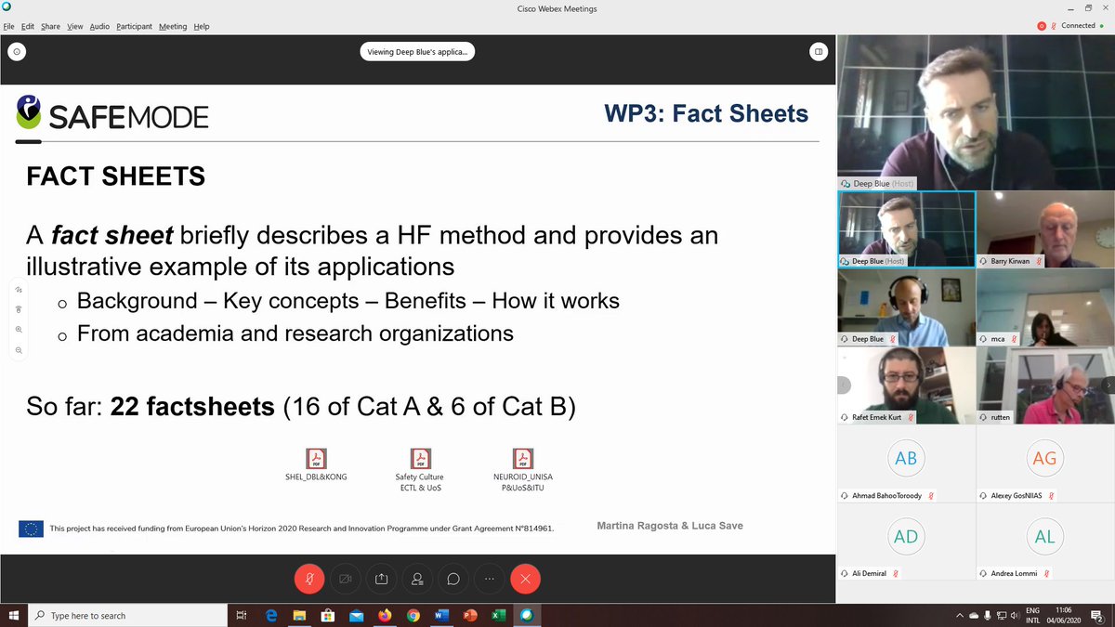Open the notification center icon
The image size is (1115, 627).
tap(1097, 615)
